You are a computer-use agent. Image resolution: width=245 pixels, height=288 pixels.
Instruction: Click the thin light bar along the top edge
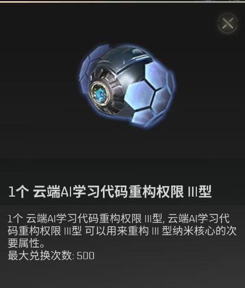(x=122, y=1)
